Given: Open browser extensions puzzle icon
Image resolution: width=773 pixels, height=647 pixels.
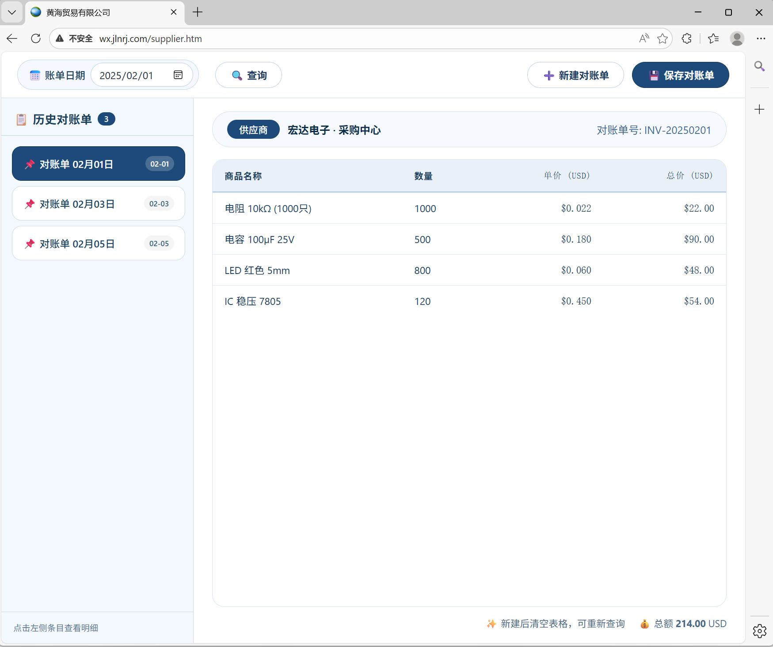Looking at the screenshot, I should coord(686,38).
